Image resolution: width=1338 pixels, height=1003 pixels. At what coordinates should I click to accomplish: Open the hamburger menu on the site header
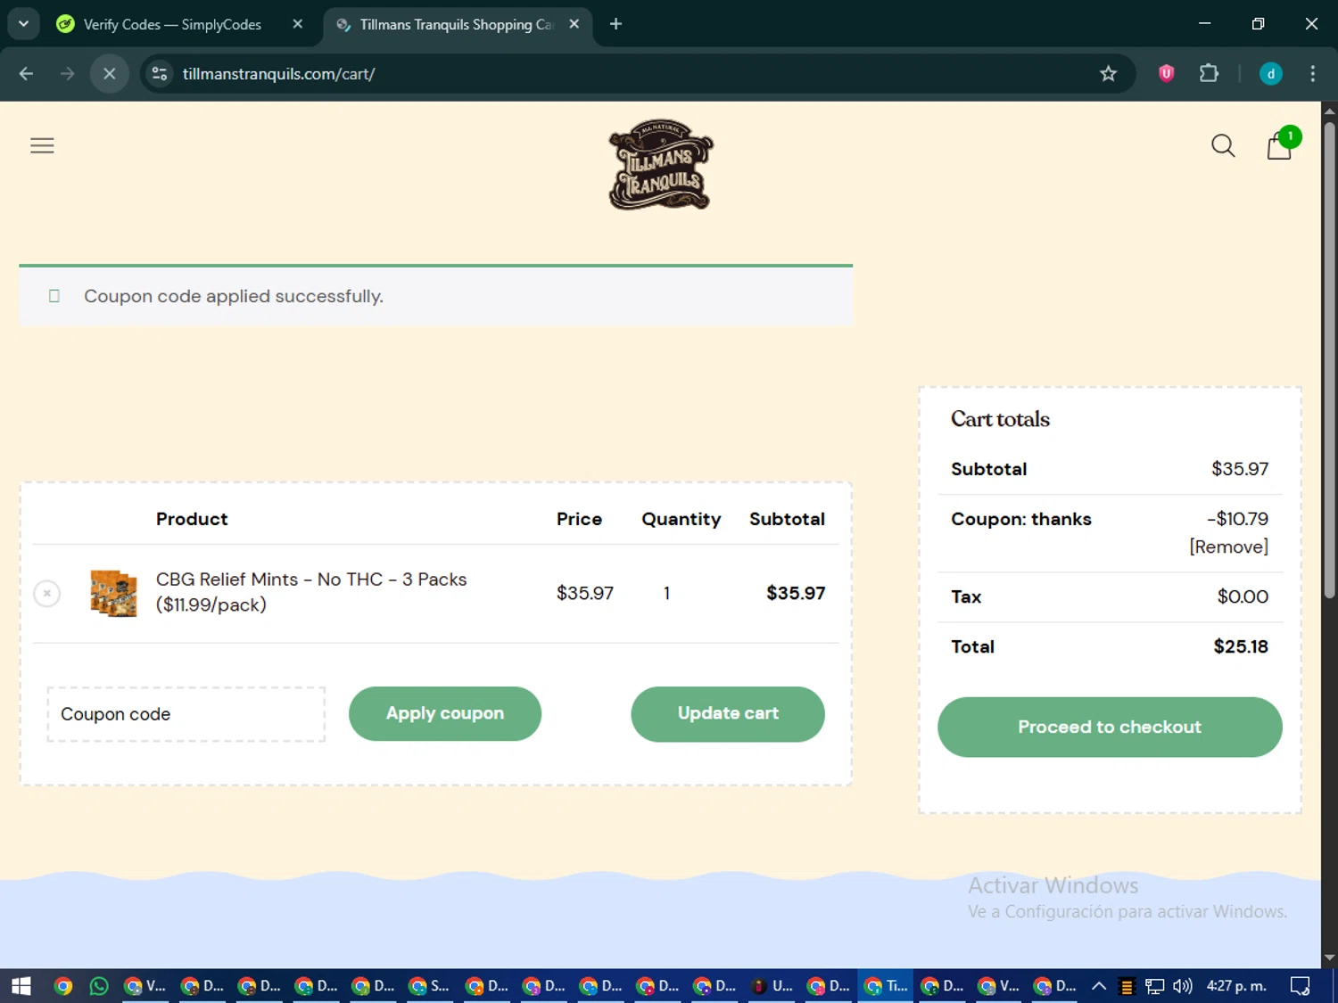click(x=42, y=145)
